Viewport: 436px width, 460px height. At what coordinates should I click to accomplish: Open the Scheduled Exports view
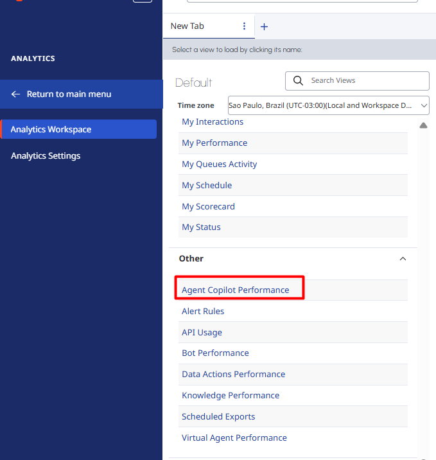pyautogui.click(x=218, y=416)
